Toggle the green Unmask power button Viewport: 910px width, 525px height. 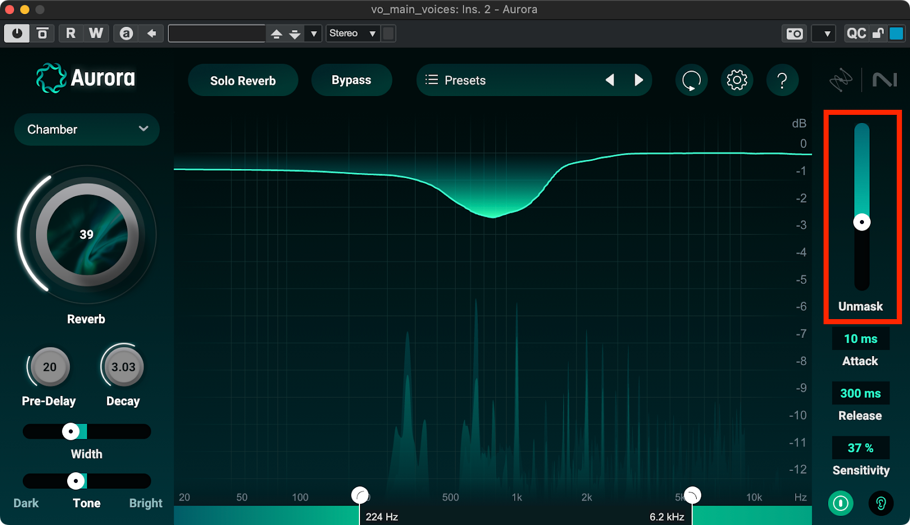click(x=841, y=503)
